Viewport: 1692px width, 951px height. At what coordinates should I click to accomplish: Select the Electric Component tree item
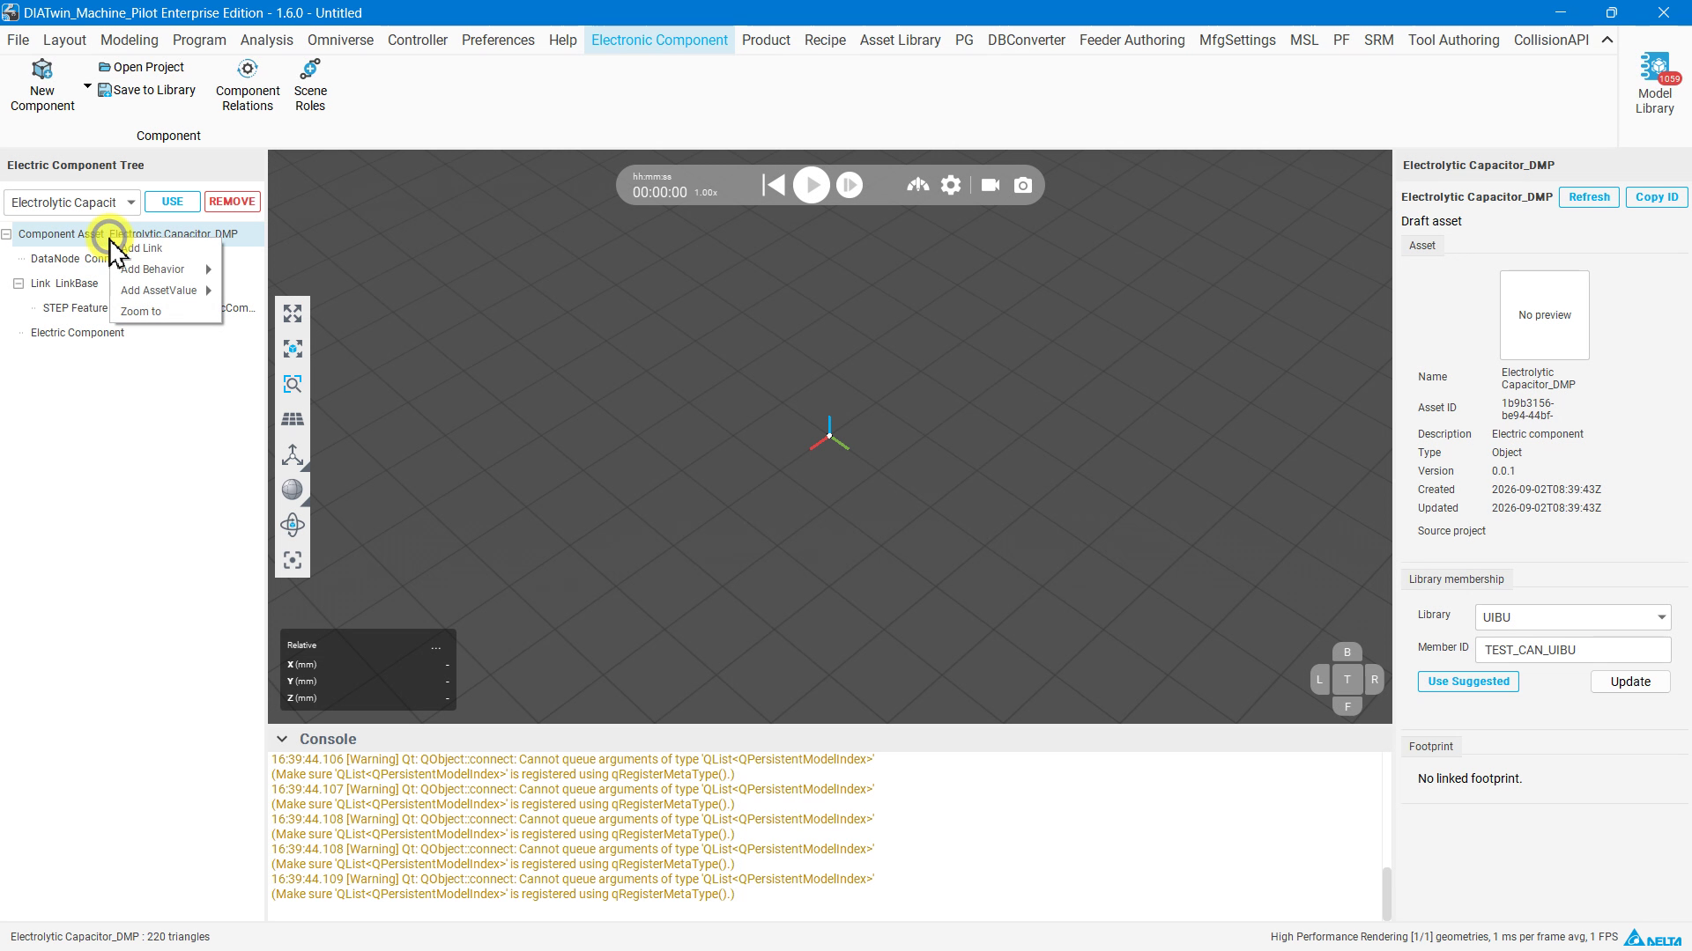pos(78,333)
